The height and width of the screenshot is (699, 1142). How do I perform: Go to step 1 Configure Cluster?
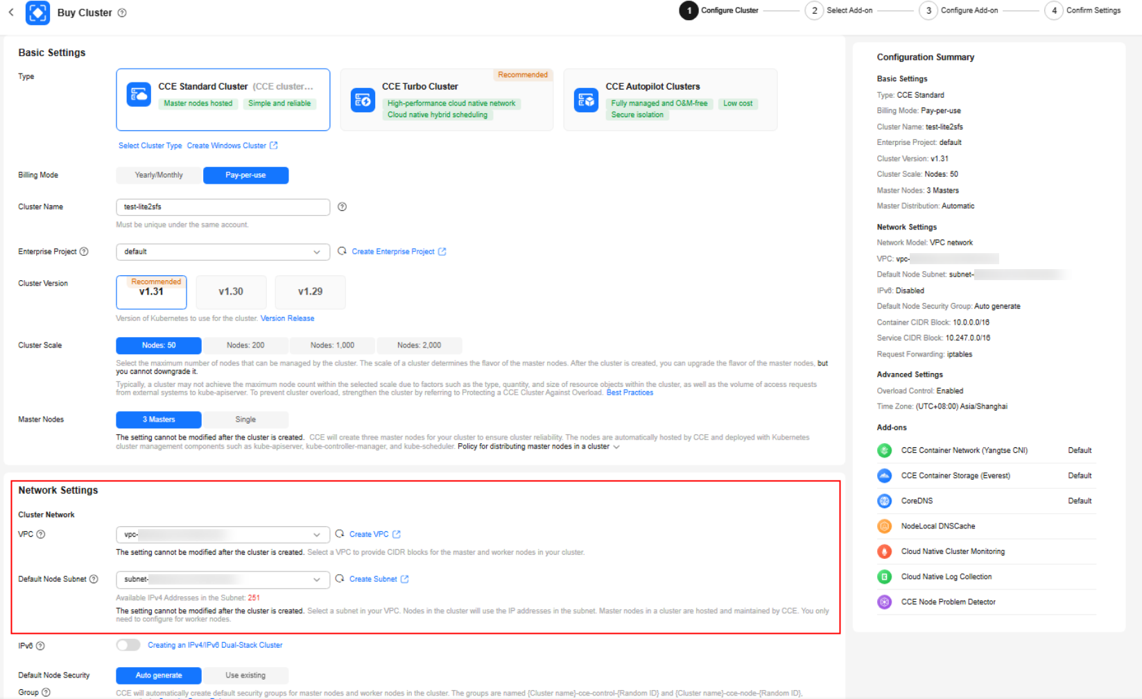719,10
